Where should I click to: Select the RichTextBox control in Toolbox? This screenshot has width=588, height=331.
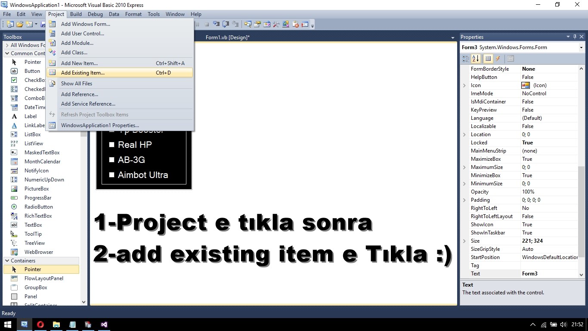(42, 216)
